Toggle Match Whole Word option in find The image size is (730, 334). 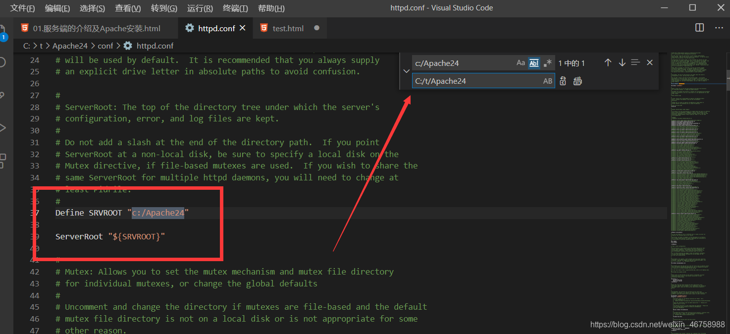coord(534,63)
